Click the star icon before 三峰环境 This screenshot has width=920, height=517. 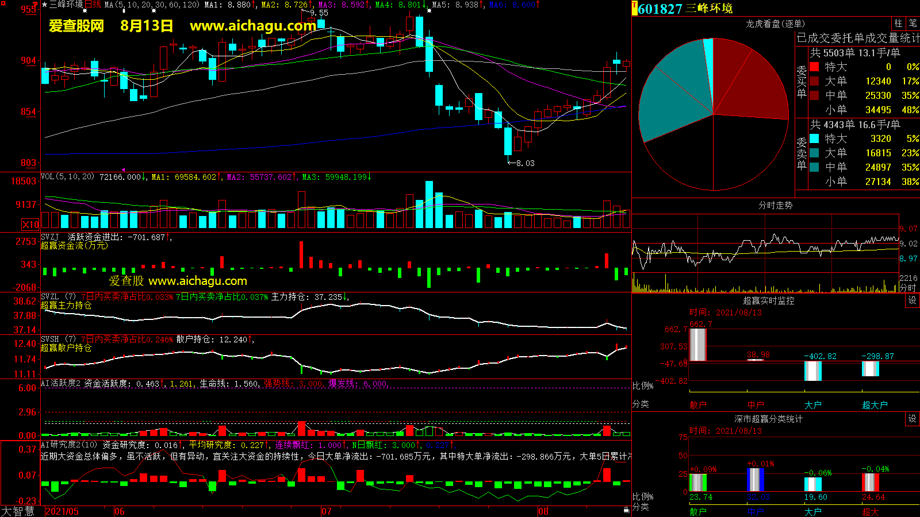(45, 5)
